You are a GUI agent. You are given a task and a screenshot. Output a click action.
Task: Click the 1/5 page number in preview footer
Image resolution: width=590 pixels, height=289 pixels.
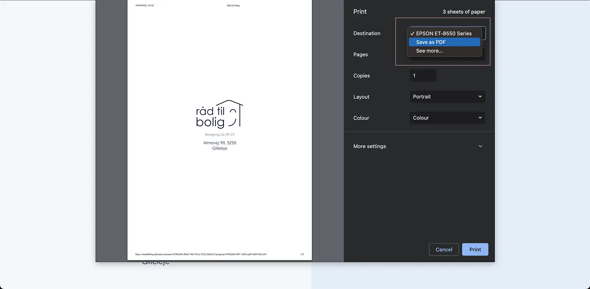pyautogui.click(x=302, y=254)
